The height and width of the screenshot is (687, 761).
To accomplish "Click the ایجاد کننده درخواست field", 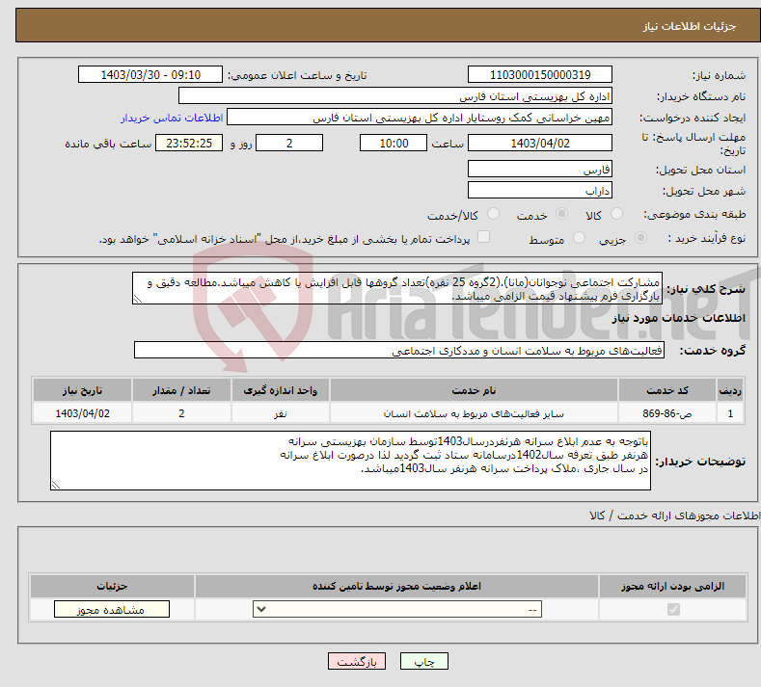I will (420, 118).
